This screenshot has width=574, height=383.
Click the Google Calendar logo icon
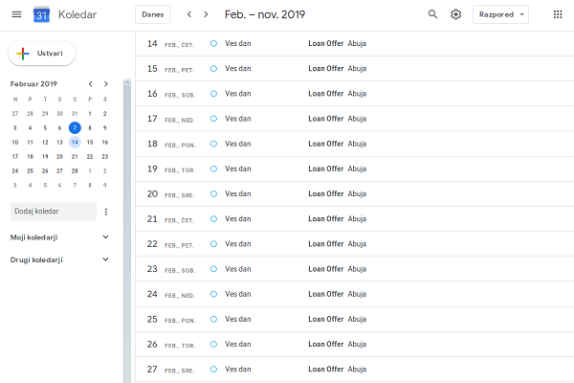click(x=41, y=14)
